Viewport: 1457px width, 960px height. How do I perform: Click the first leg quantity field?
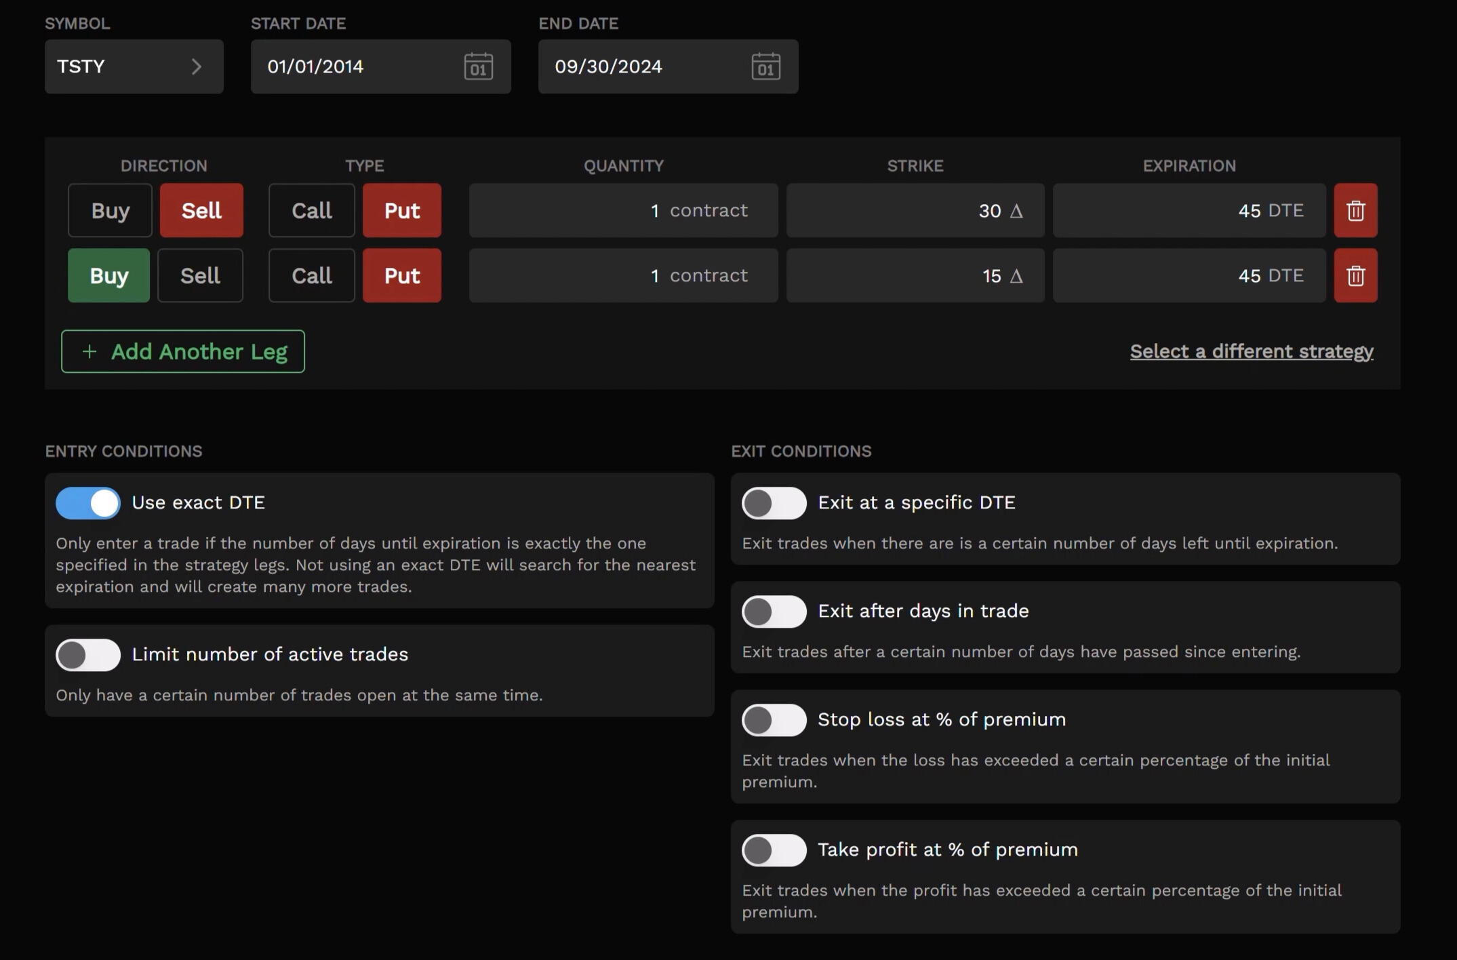coord(622,210)
